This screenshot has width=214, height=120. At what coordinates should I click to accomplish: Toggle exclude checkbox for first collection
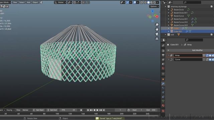(x=212, y=7)
